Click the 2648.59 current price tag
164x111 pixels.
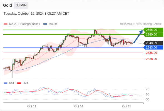[x=153, y=43]
